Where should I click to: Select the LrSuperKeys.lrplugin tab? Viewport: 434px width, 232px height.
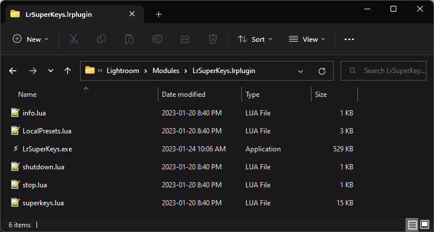pos(74,14)
